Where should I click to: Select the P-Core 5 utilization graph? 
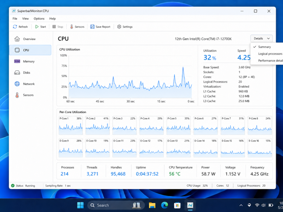point(179,125)
